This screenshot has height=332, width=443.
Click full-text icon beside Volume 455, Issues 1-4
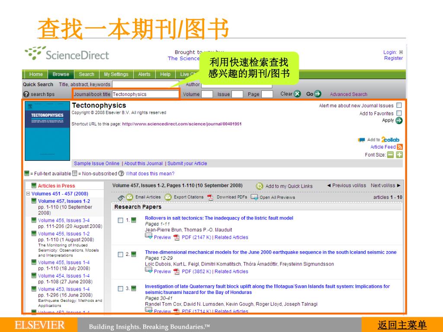tap(34, 262)
